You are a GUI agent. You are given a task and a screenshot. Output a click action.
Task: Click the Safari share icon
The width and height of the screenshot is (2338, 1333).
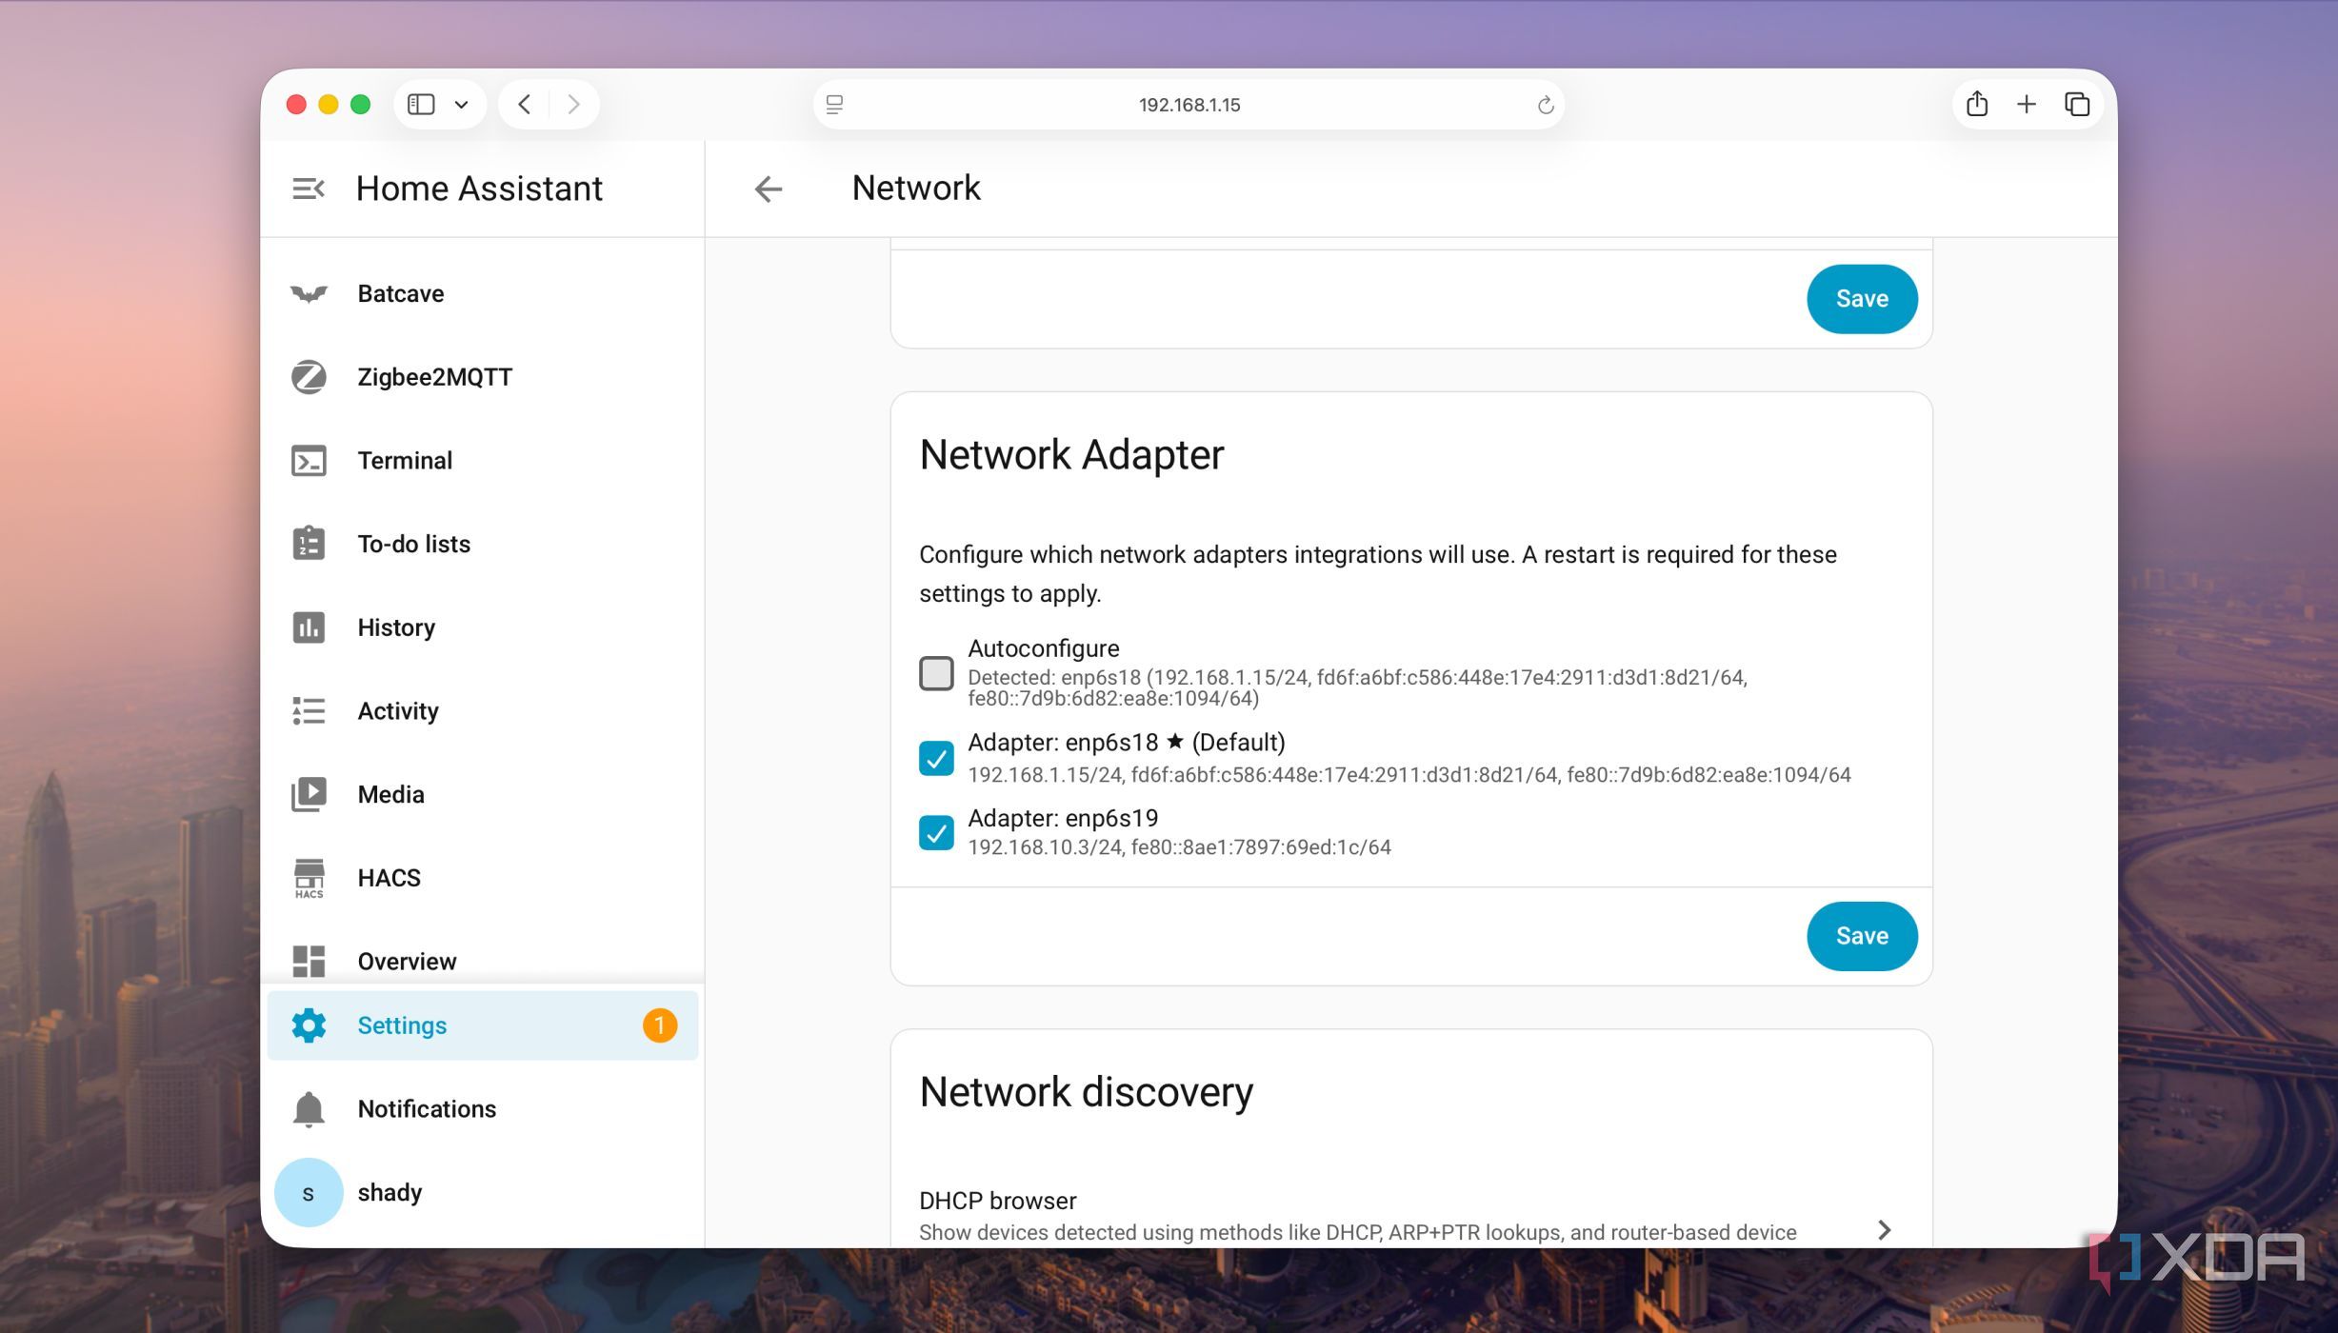[x=1977, y=104]
